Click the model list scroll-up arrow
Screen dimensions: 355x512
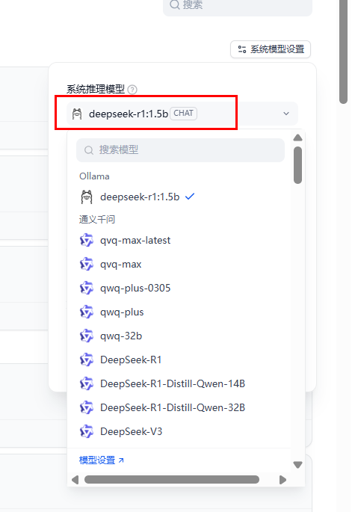pos(297,138)
